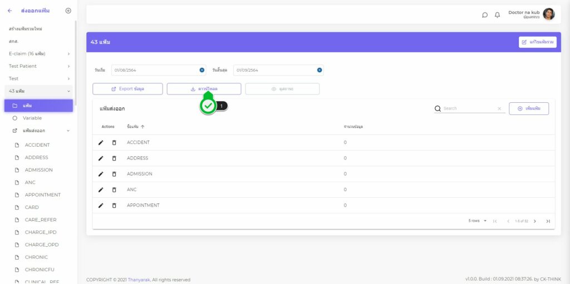Click the delete trash icon for ADDRESS row
This screenshot has width=570, height=284.
(114, 158)
